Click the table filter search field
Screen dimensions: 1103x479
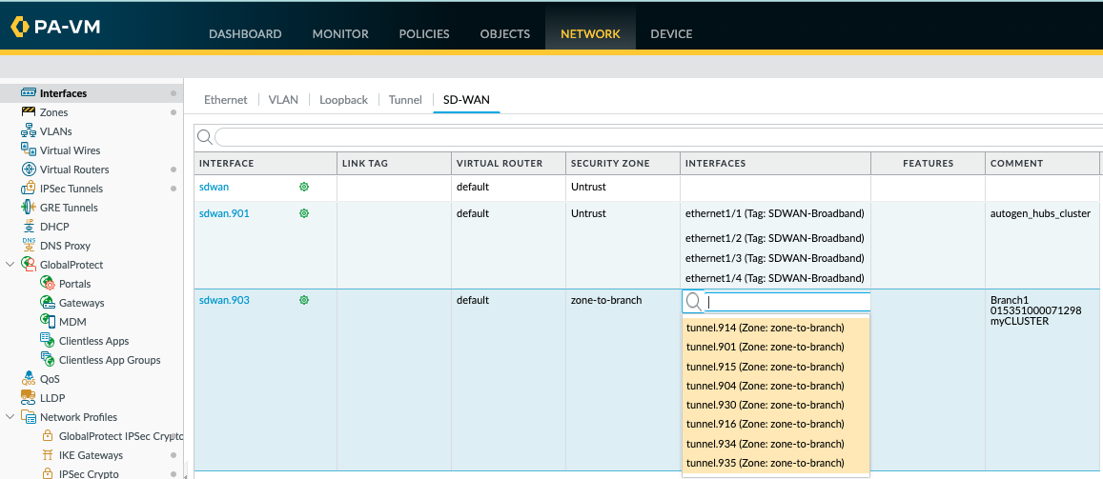[x=648, y=137]
